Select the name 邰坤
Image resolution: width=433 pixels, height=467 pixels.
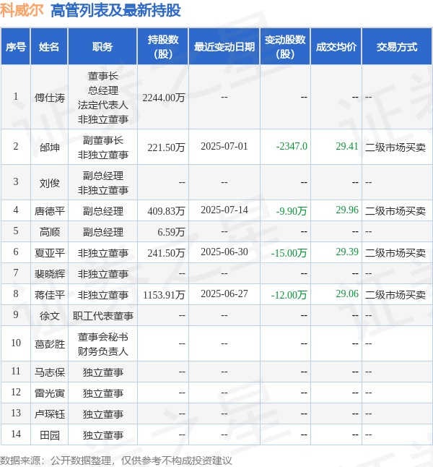pos(49,147)
